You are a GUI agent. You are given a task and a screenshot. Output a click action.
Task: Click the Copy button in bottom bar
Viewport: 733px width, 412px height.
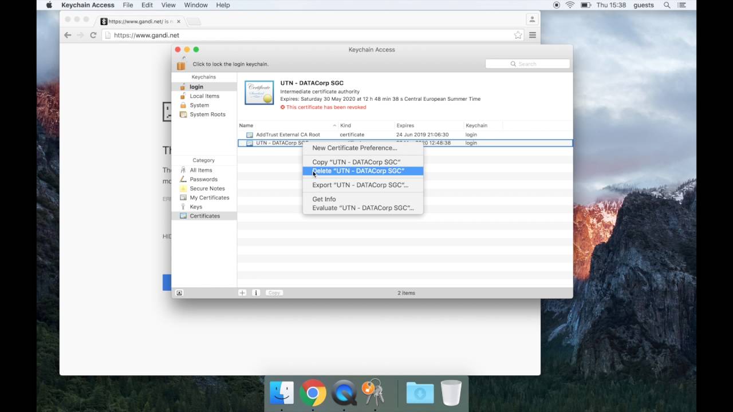click(x=274, y=293)
